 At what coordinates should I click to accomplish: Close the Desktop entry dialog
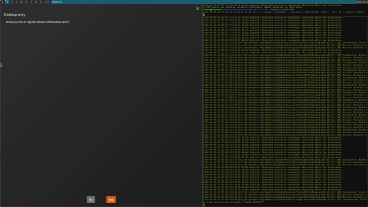[x=197, y=9]
